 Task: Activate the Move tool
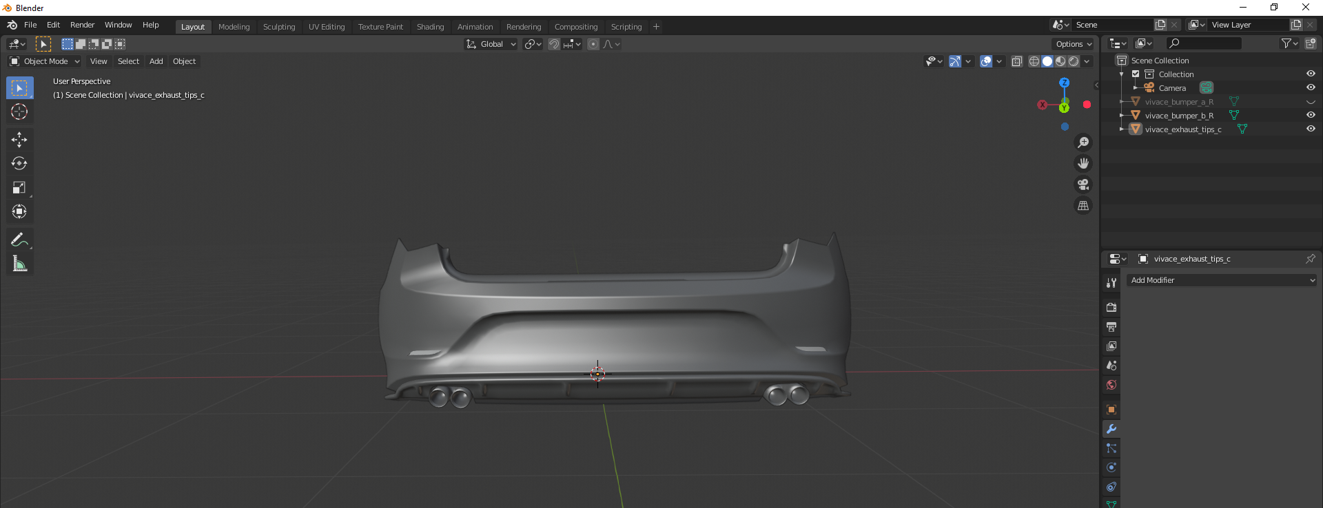click(19, 140)
